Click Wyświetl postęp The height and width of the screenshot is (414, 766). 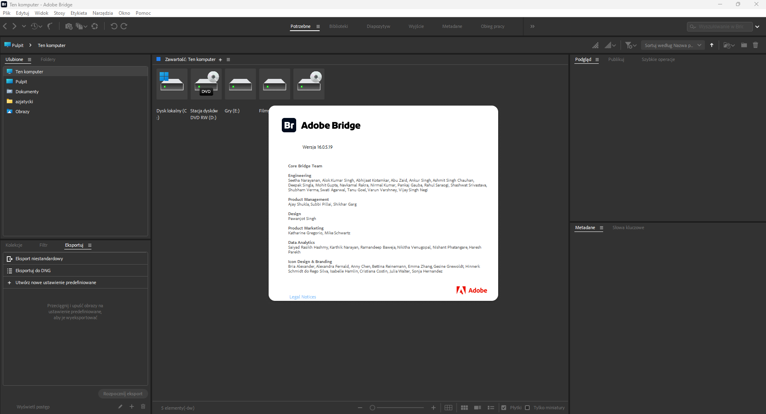[33, 407]
